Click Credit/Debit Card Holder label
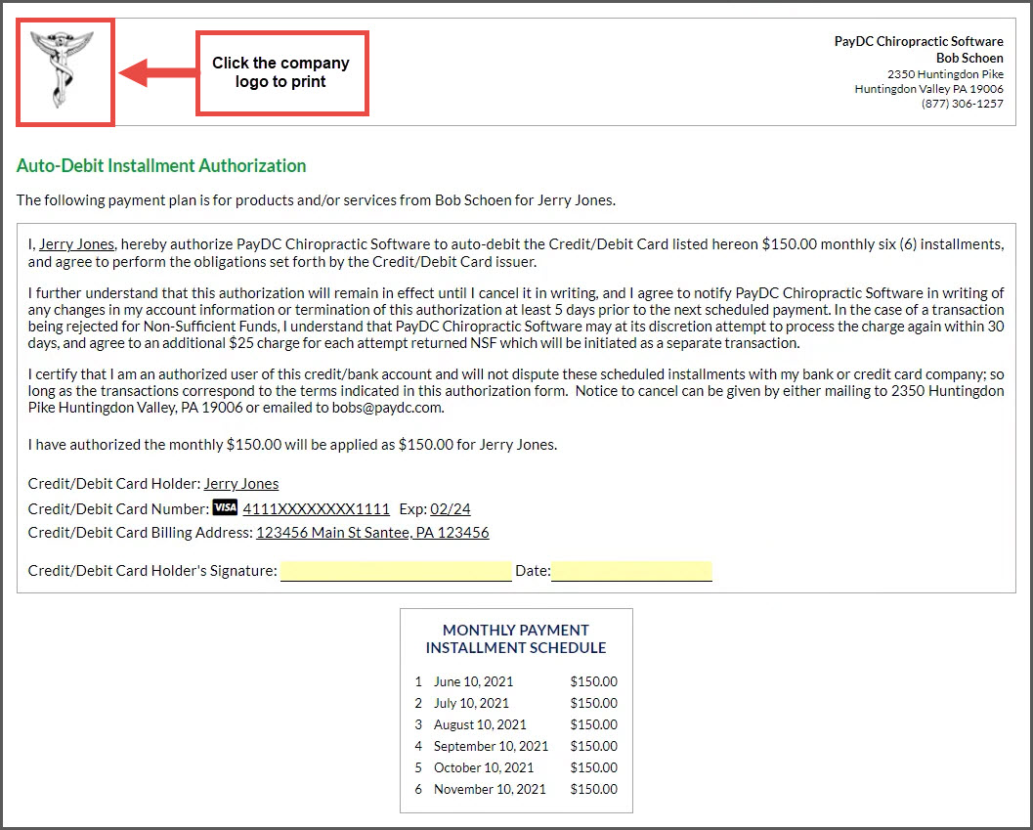This screenshot has height=830, width=1033. [x=114, y=483]
